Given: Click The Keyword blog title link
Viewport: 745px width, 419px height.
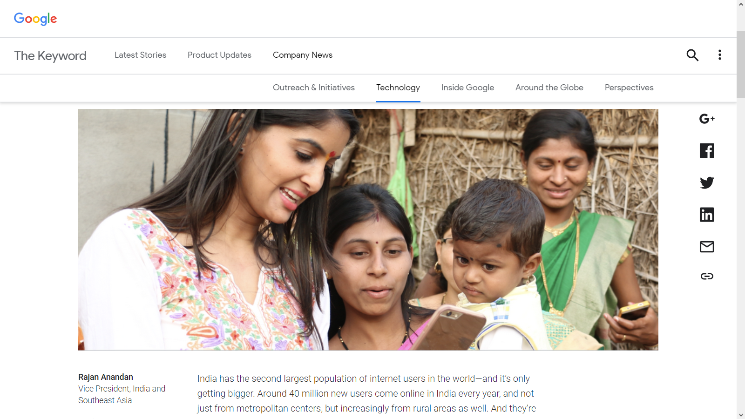Looking at the screenshot, I should click(50, 56).
